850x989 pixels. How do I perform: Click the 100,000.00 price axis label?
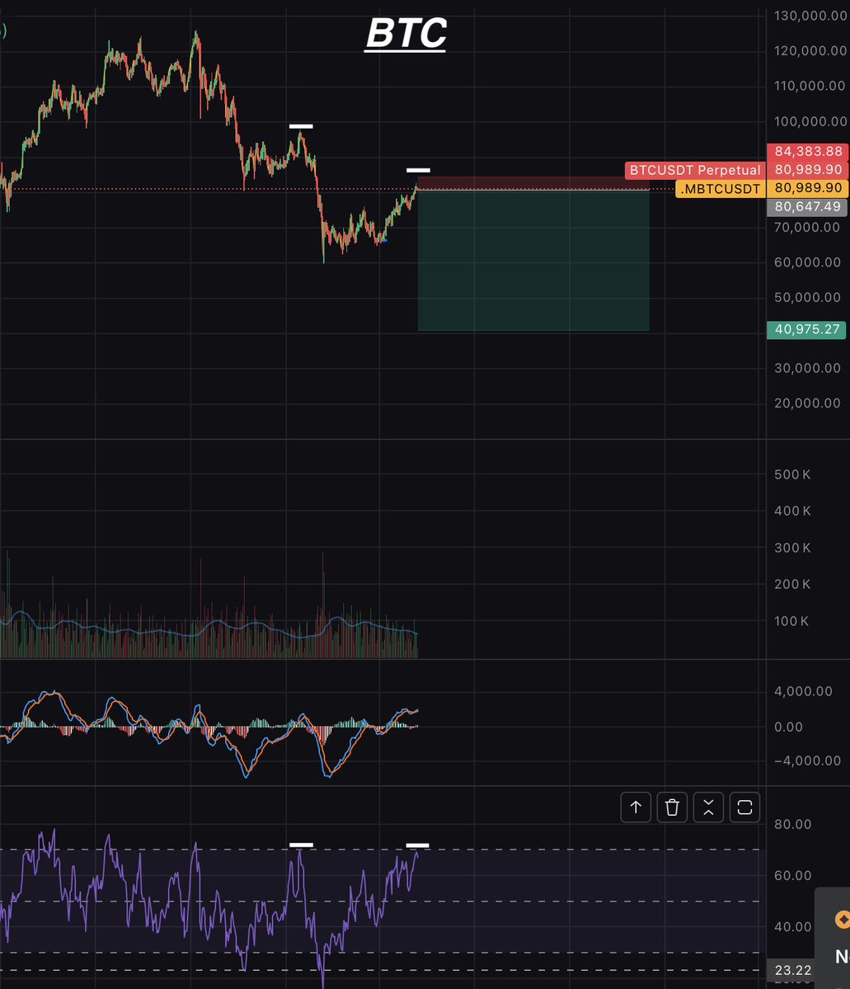pos(810,121)
